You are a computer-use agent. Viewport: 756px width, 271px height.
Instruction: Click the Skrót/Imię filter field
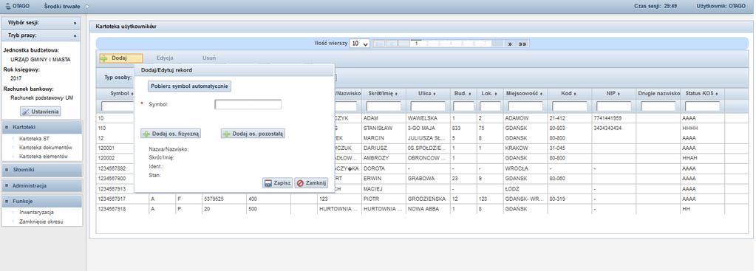384,106
